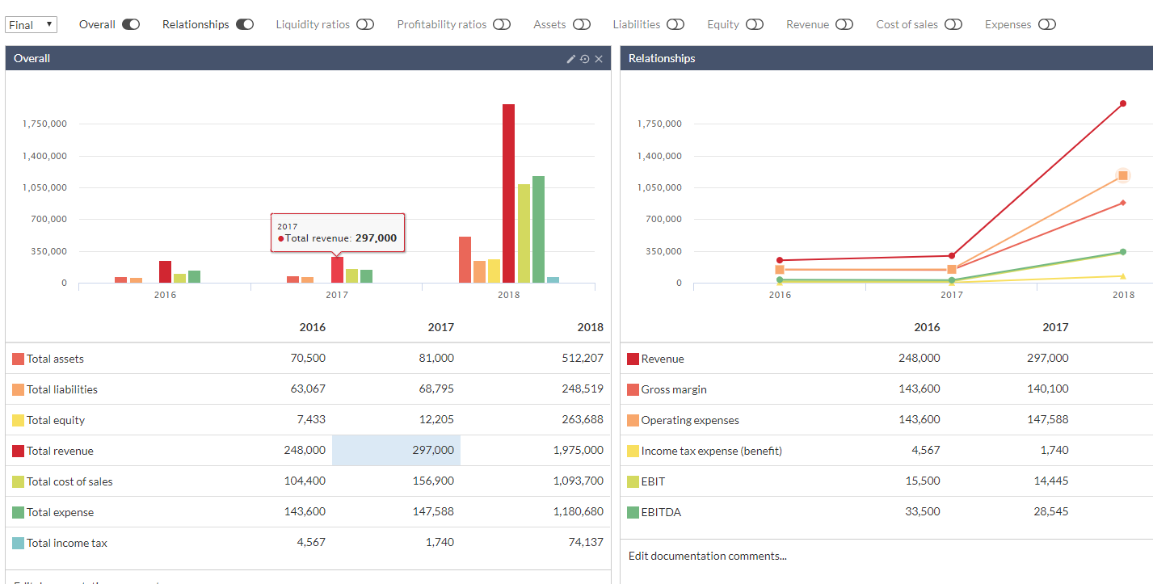The image size is (1153, 584).
Task: Enable the Expenses toggle
Action: pos(1047,24)
